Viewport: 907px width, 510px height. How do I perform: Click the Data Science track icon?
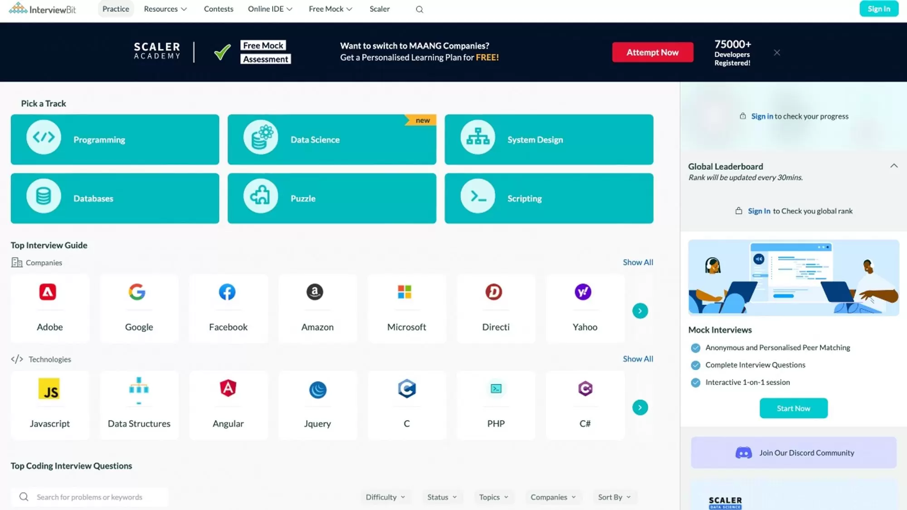[x=261, y=137]
